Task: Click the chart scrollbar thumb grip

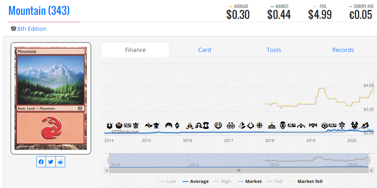Action: 239,170
